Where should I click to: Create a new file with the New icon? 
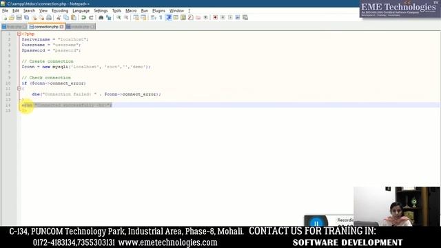click(x=5, y=17)
